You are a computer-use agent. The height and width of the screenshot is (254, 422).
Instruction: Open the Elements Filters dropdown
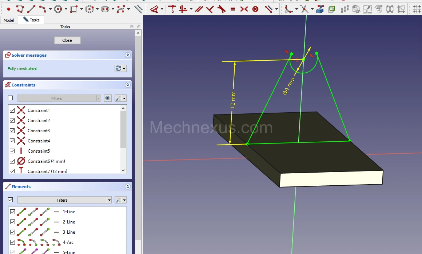(x=109, y=200)
